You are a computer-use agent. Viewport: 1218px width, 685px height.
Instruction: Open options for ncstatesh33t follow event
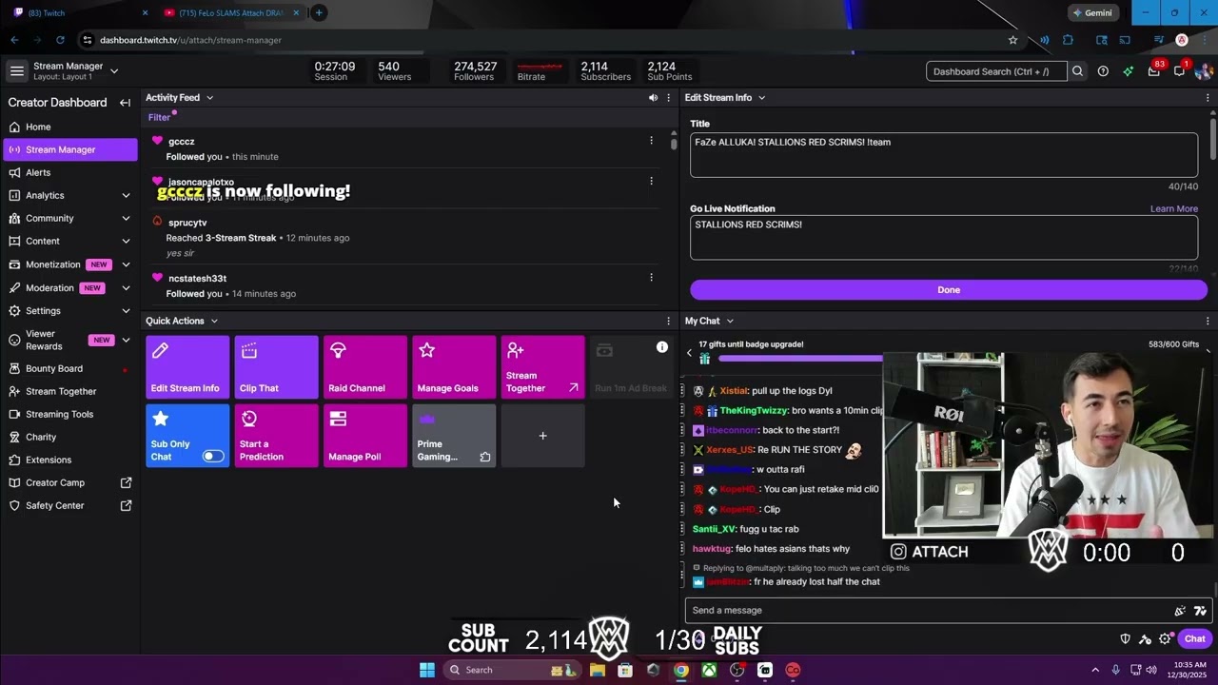(x=651, y=278)
